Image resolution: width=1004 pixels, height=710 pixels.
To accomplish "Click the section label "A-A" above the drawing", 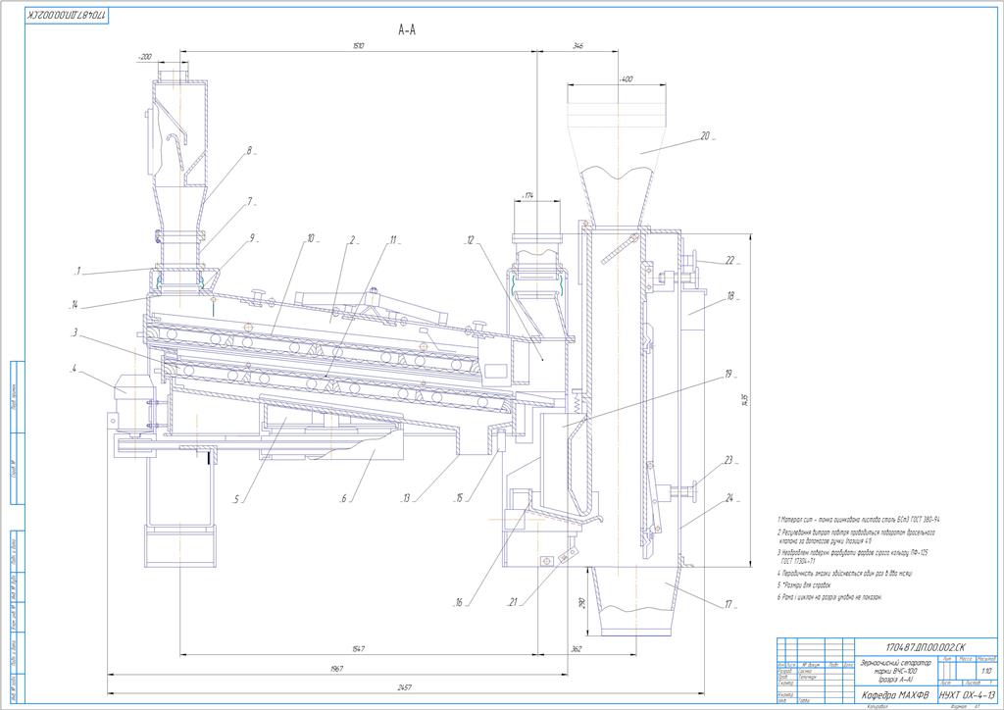I will pos(407,29).
